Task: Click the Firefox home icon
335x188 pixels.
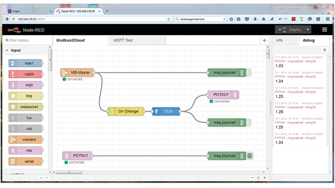Action: pyautogui.click(x=264, y=19)
